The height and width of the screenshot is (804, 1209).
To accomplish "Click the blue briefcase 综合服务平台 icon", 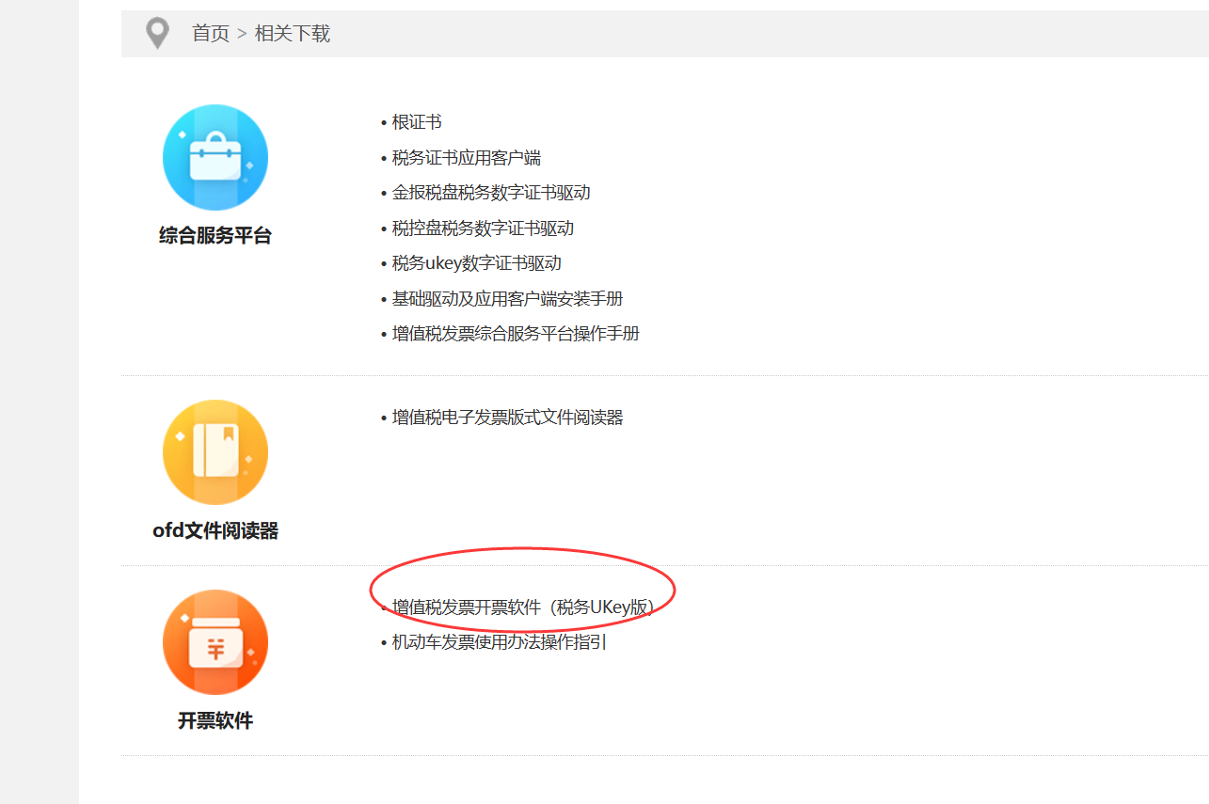I will tap(215, 157).
